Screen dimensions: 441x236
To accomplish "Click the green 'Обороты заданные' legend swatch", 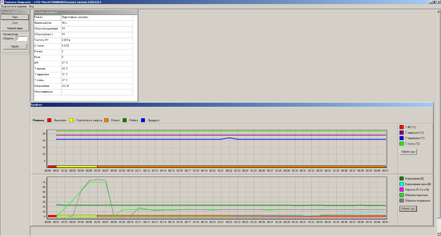I will point(402,195).
